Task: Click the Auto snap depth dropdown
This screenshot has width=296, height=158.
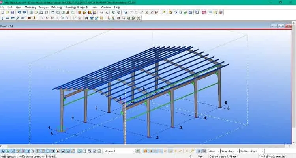Action: tap(214, 151)
